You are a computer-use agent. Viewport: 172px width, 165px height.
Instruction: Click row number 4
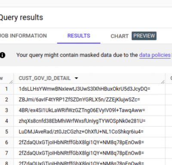pyautogui.click(x=6, y=121)
